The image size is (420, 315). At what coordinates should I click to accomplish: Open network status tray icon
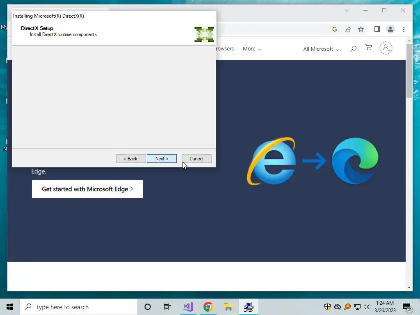point(357,307)
